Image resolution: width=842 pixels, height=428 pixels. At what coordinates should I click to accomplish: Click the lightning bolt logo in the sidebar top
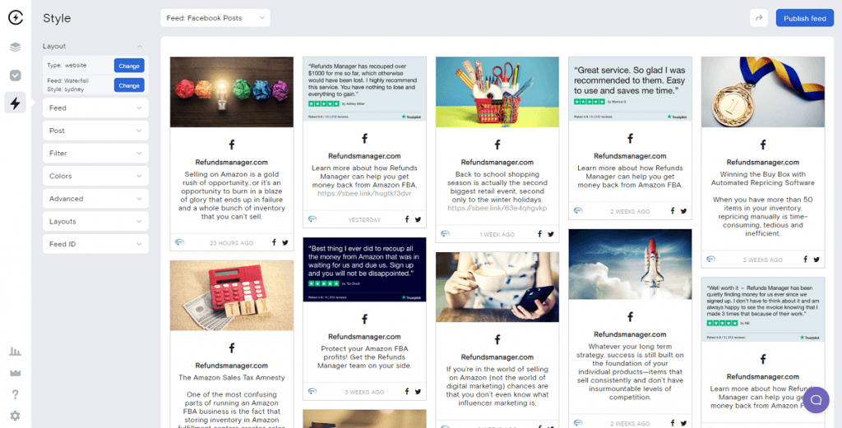pyautogui.click(x=16, y=18)
